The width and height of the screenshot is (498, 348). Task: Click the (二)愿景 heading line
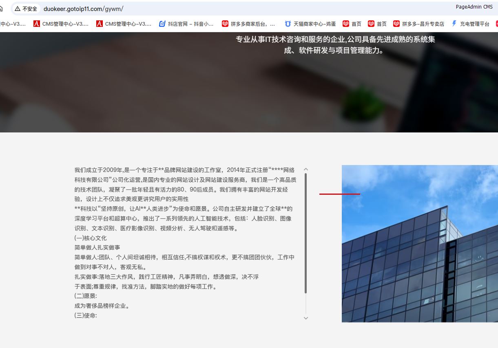[86, 296]
